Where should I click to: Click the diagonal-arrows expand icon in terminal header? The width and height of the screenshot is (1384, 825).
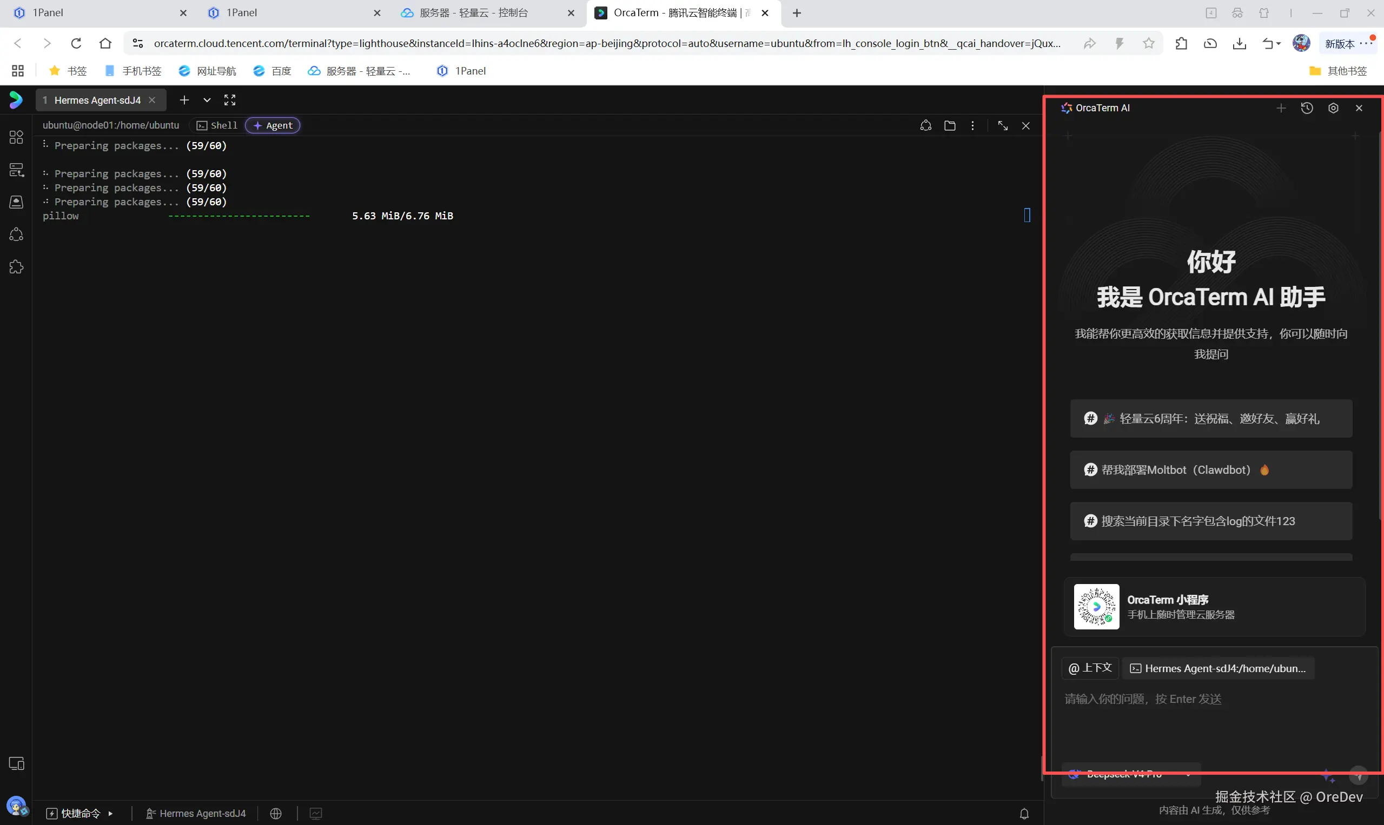click(x=1003, y=126)
